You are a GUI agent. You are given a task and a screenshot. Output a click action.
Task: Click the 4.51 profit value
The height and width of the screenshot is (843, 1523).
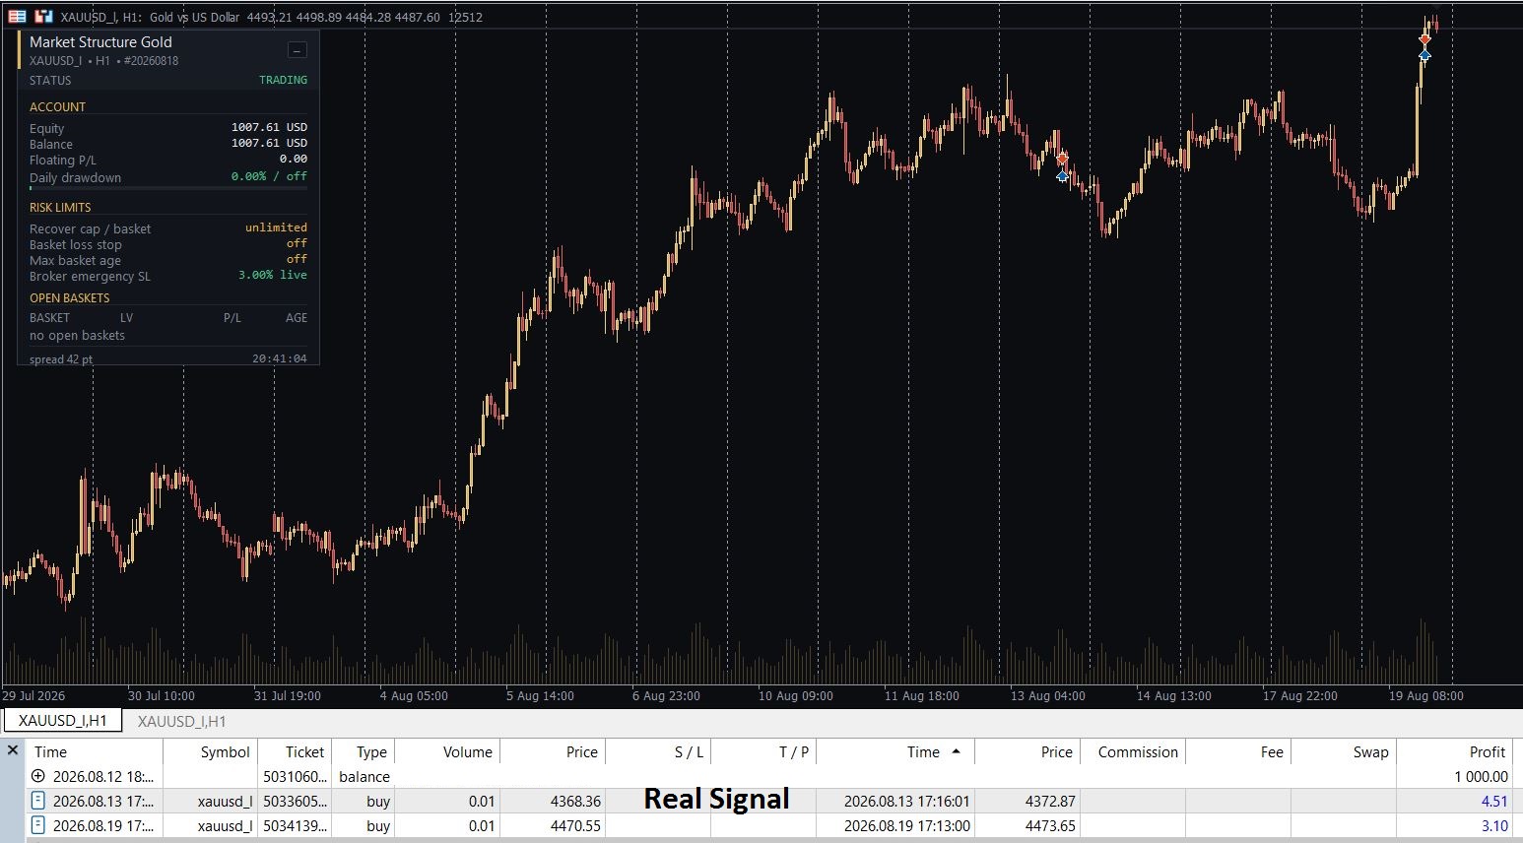(1494, 801)
